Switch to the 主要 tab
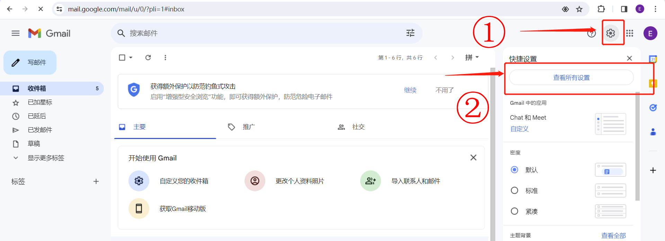 tap(165, 127)
